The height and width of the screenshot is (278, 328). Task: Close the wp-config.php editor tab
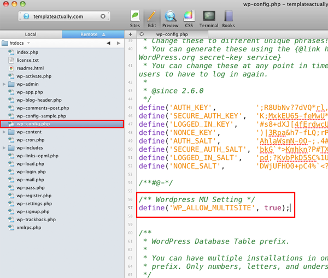(x=142, y=34)
